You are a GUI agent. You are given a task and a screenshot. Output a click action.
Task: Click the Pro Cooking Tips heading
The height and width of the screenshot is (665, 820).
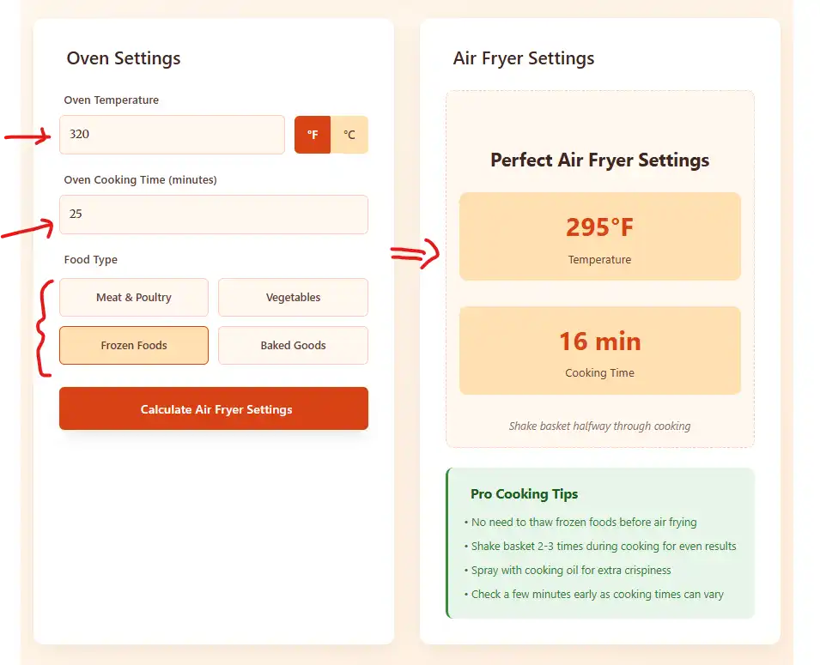click(524, 494)
